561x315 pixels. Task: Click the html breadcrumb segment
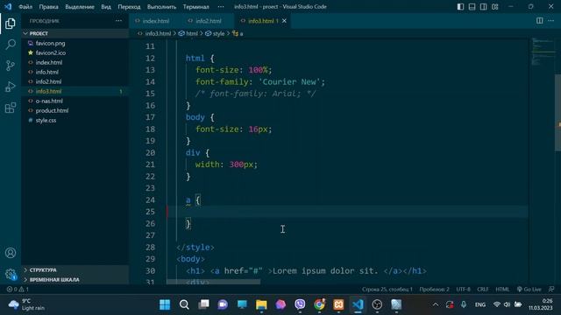188,33
